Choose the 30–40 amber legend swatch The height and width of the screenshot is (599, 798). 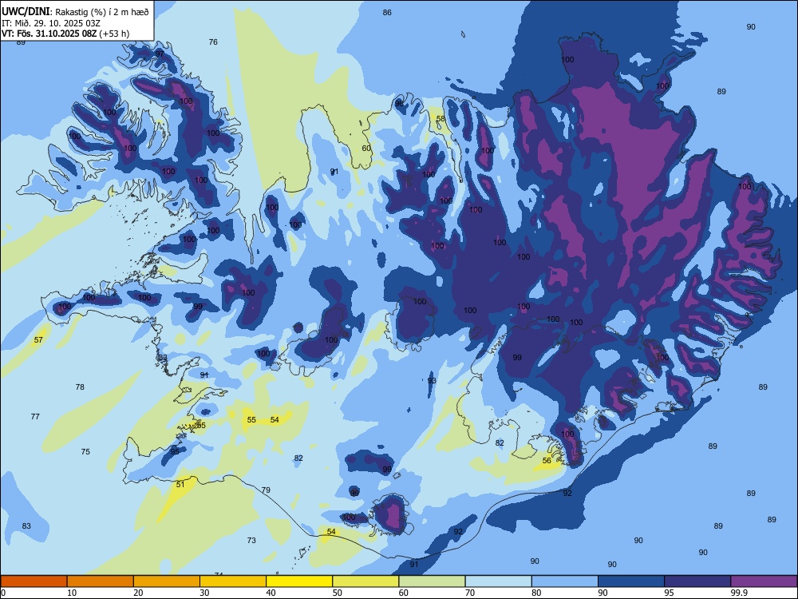click(x=233, y=581)
